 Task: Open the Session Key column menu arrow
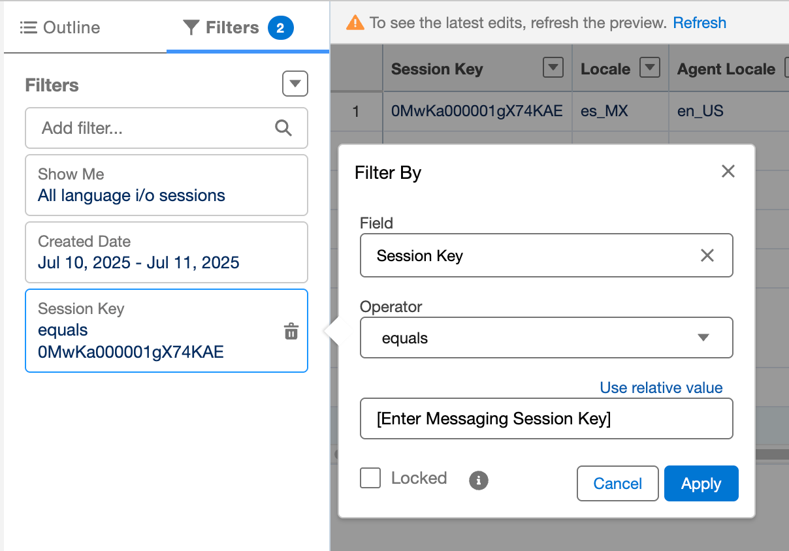click(553, 67)
